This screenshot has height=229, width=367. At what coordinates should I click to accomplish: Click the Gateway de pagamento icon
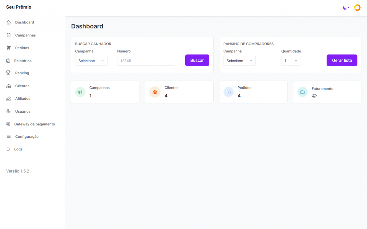8,124
